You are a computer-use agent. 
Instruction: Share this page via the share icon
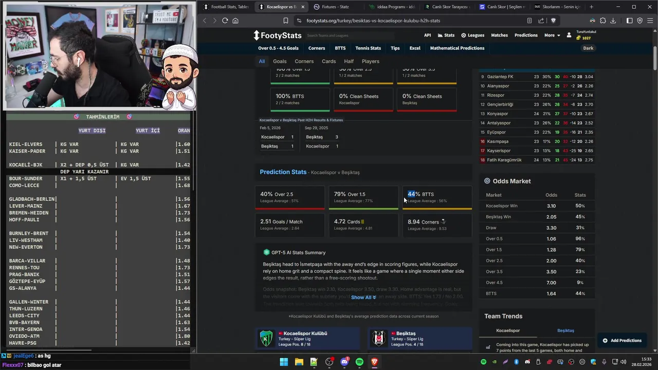coord(541,21)
